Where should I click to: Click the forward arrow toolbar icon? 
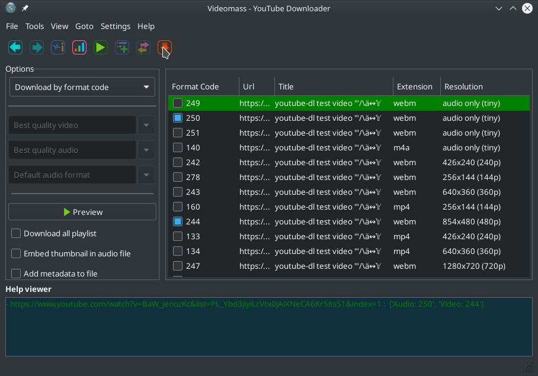tap(37, 47)
